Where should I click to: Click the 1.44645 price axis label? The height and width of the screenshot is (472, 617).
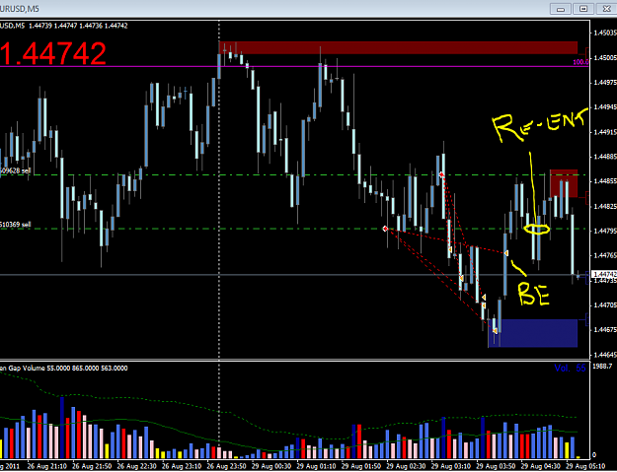(x=605, y=355)
